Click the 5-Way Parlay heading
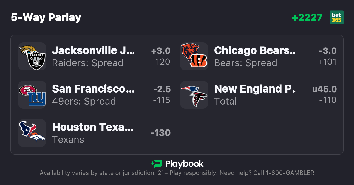Viewport: 354px width, 185px height. pos(46,18)
